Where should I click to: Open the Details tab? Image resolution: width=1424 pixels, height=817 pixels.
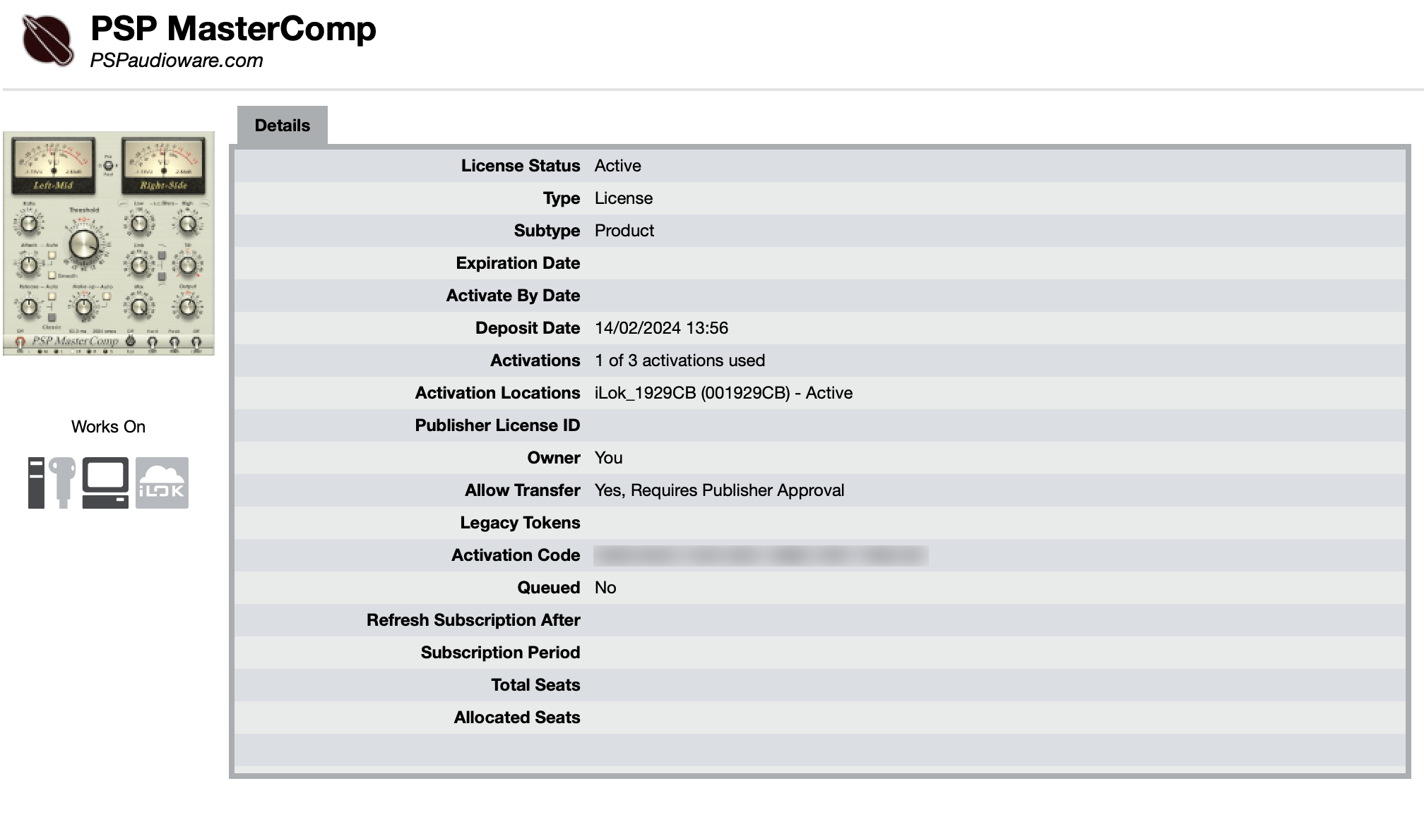pos(282,126)
